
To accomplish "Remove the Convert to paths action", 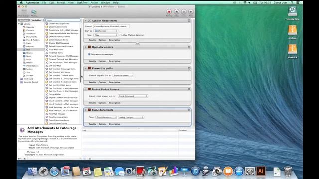I will coord(189,68).
